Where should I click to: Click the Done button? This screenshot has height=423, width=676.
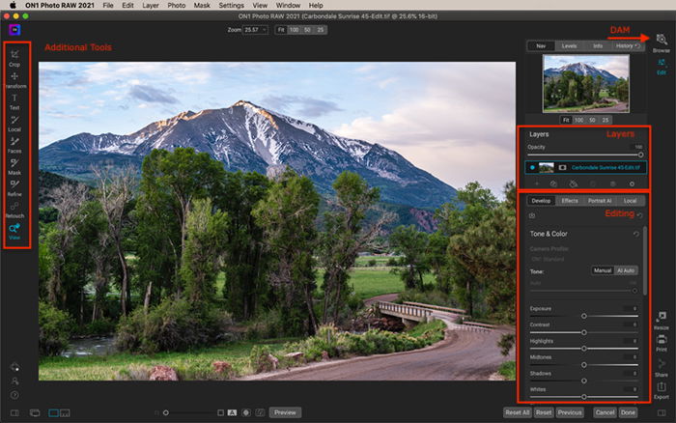pyautogui.click(x=628, y=412)
